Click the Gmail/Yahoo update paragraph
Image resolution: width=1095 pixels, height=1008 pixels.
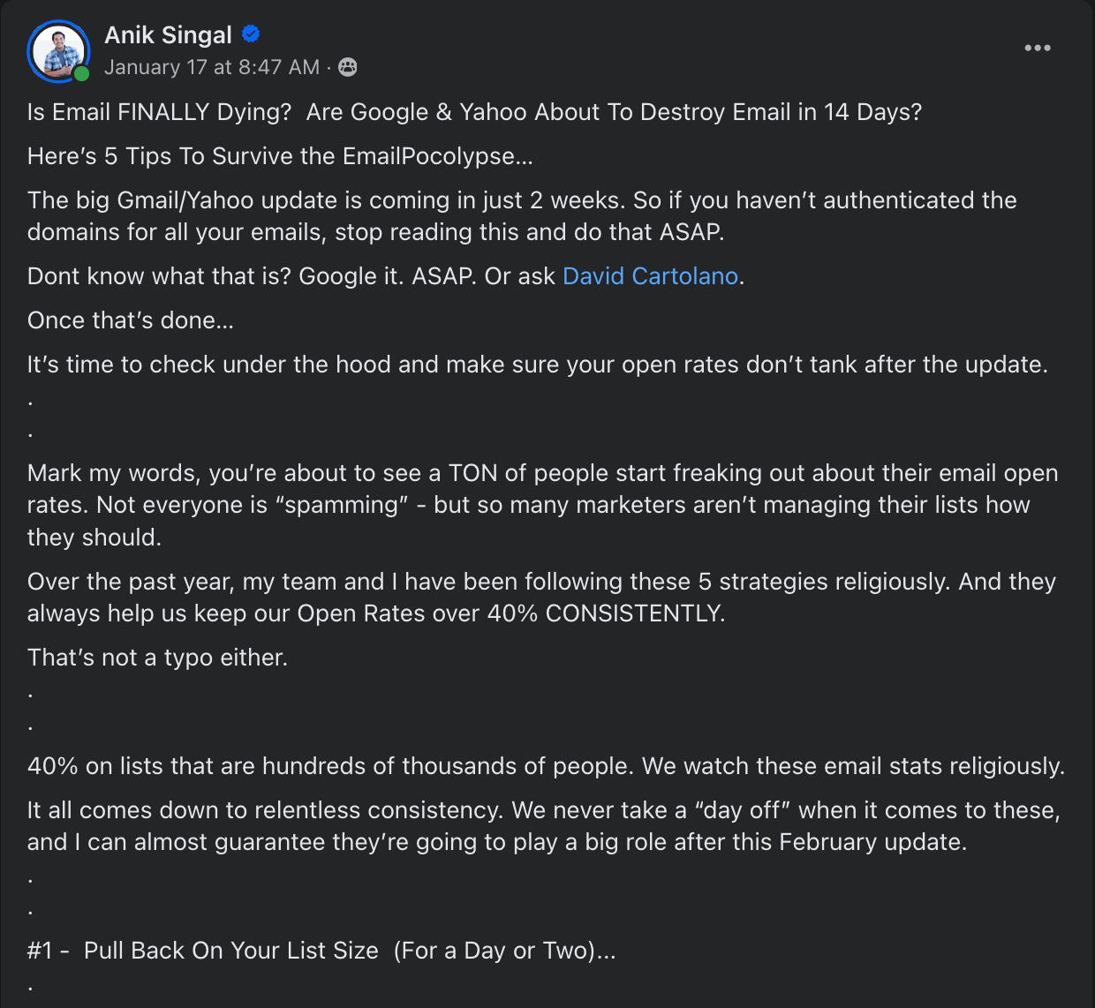521,216
